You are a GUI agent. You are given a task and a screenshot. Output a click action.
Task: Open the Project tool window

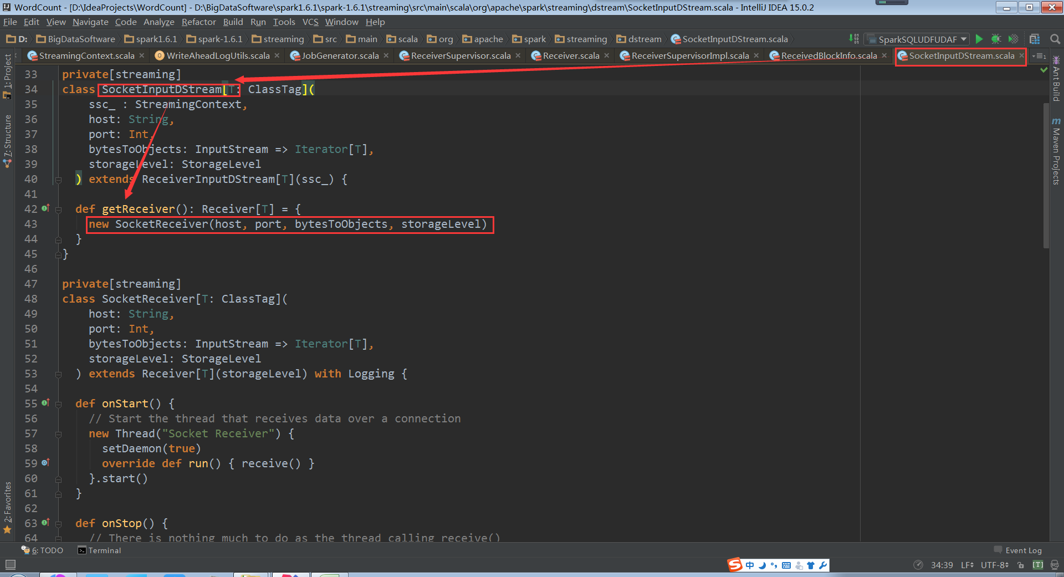[7, 76]
